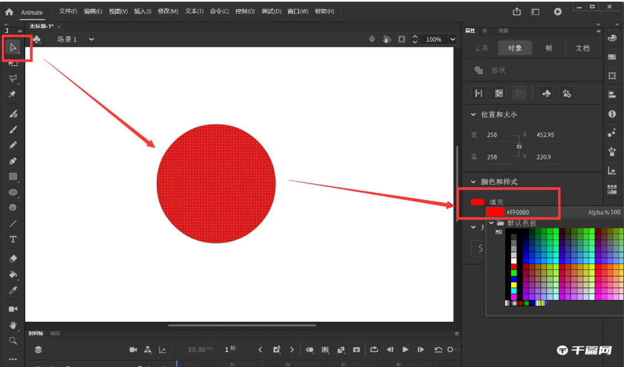Select the Selection tool (arrow)
The height and width of the screenshot is (367, 624).
pyautogui.click(x=13, y=48)
